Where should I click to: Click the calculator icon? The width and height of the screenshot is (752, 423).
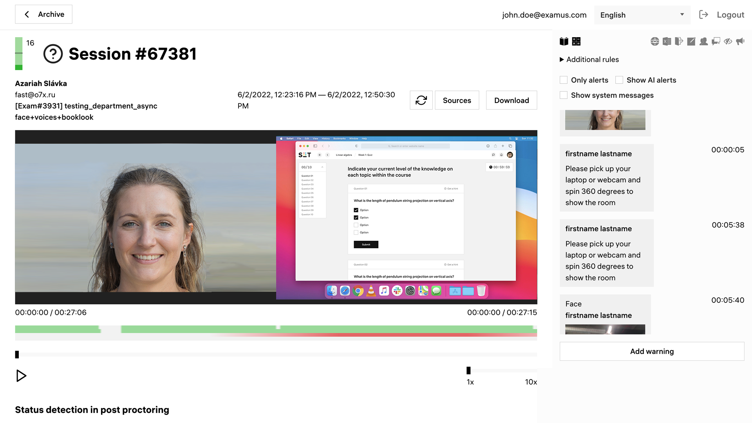576,42
